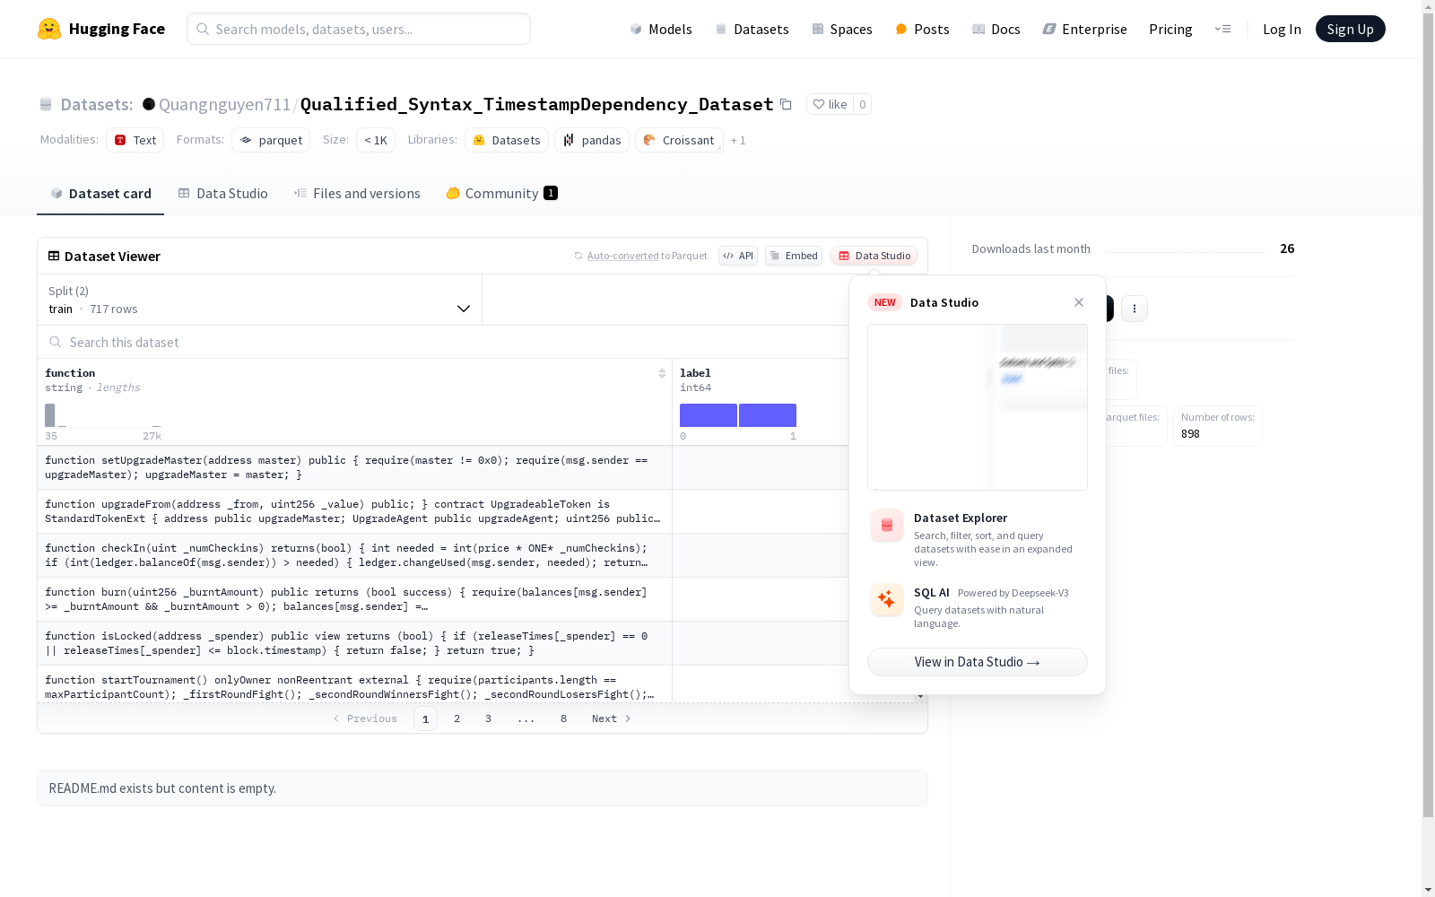
Task: Open the Split train dropdown
Action: click(x=259, y=300)
